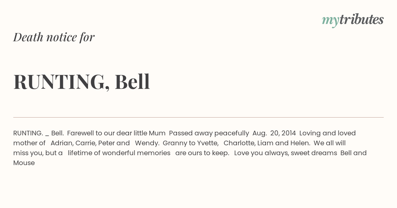Click the 'tributes' word in the logo
The image size is (397, 208).
362,19
